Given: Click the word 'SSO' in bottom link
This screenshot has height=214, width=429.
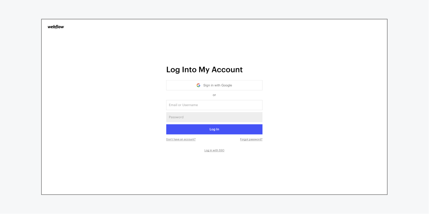Looking at the screenshot, I should pyautogui.click(x=222, y=150).
